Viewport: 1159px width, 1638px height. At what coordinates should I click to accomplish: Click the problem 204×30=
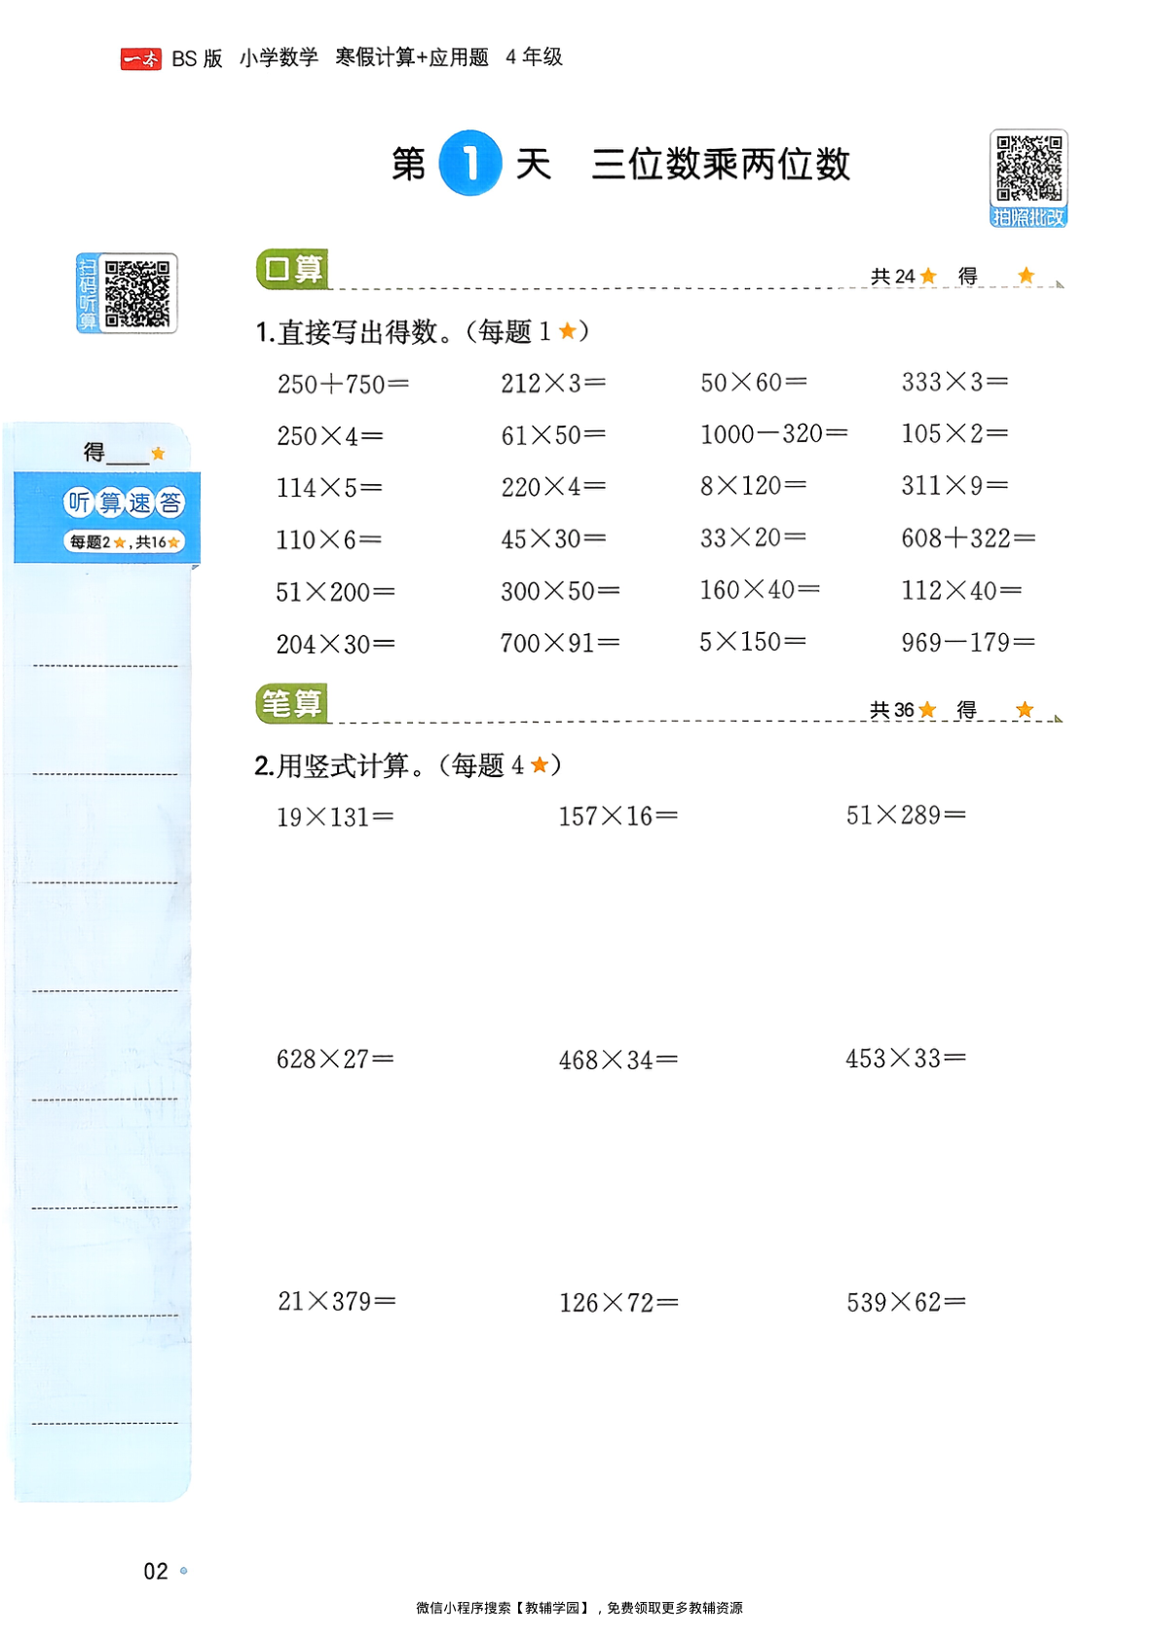[x=336, y=644]
